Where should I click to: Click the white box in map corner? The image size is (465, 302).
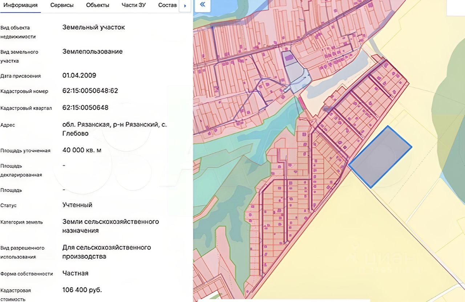pyautogui.click(x=456, y=8)
